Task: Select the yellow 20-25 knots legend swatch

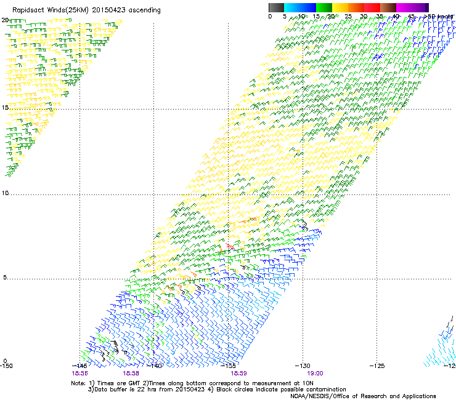Action: click(x=340, y=7)
